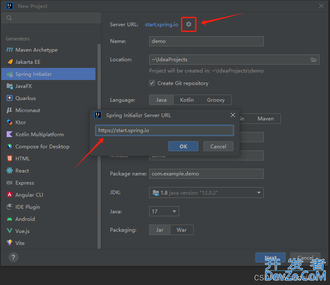The width and height of the screenshot is (330, 285).
Task: Click the search magnifier icon in generators panel
Action: (9, 18)
